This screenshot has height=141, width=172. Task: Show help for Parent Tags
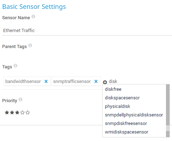pyautogui.click(x=30, y=46)
